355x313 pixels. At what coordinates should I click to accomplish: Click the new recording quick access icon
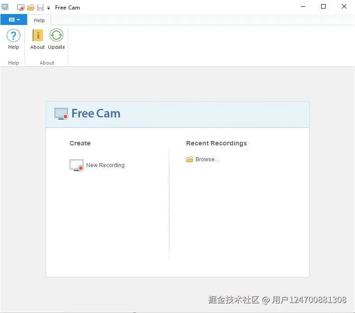coord(21,8)
